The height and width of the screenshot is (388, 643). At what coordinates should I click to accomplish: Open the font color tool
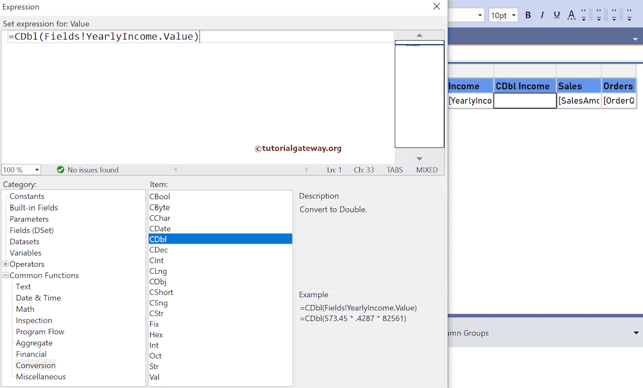[x=571, y=14]
